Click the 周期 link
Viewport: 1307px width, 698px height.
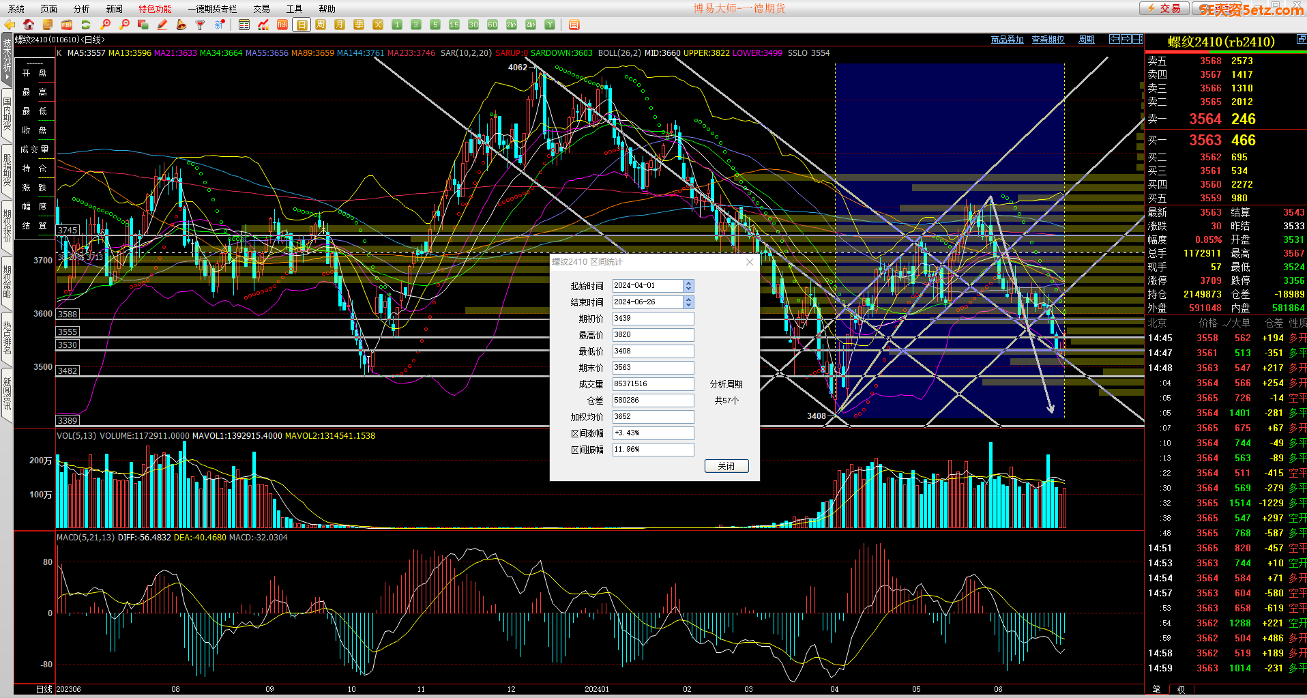[x=1087, y=40]
